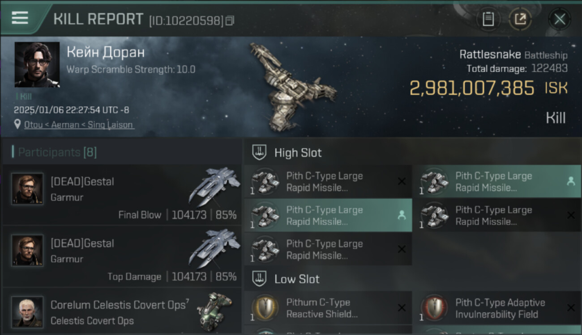Close the kill report window
The image size is (582, 335).
560,19
